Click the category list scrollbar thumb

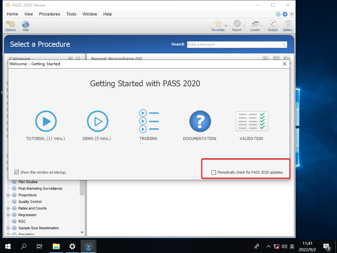(x=82, y=187)
